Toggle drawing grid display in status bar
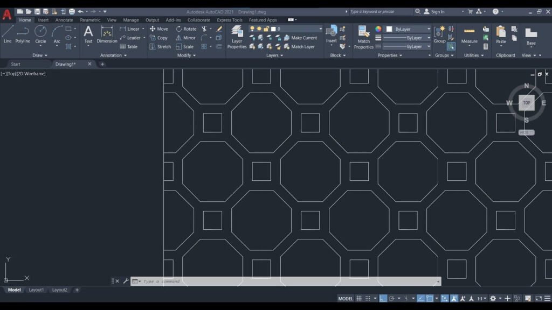 coord(359,298)
